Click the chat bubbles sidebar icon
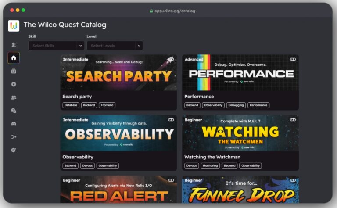The height and width of the screenshot is (208, 337). 14,111
